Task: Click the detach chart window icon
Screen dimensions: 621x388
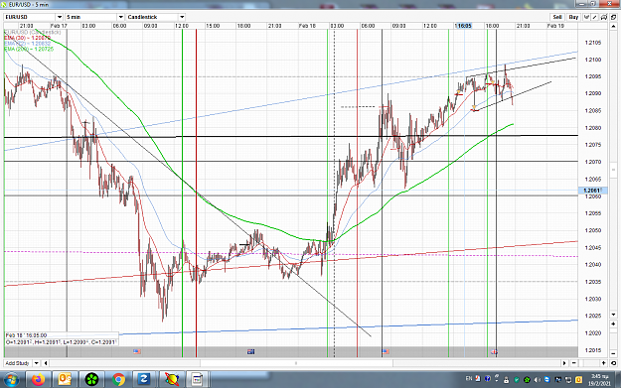Action: (613, 17)
